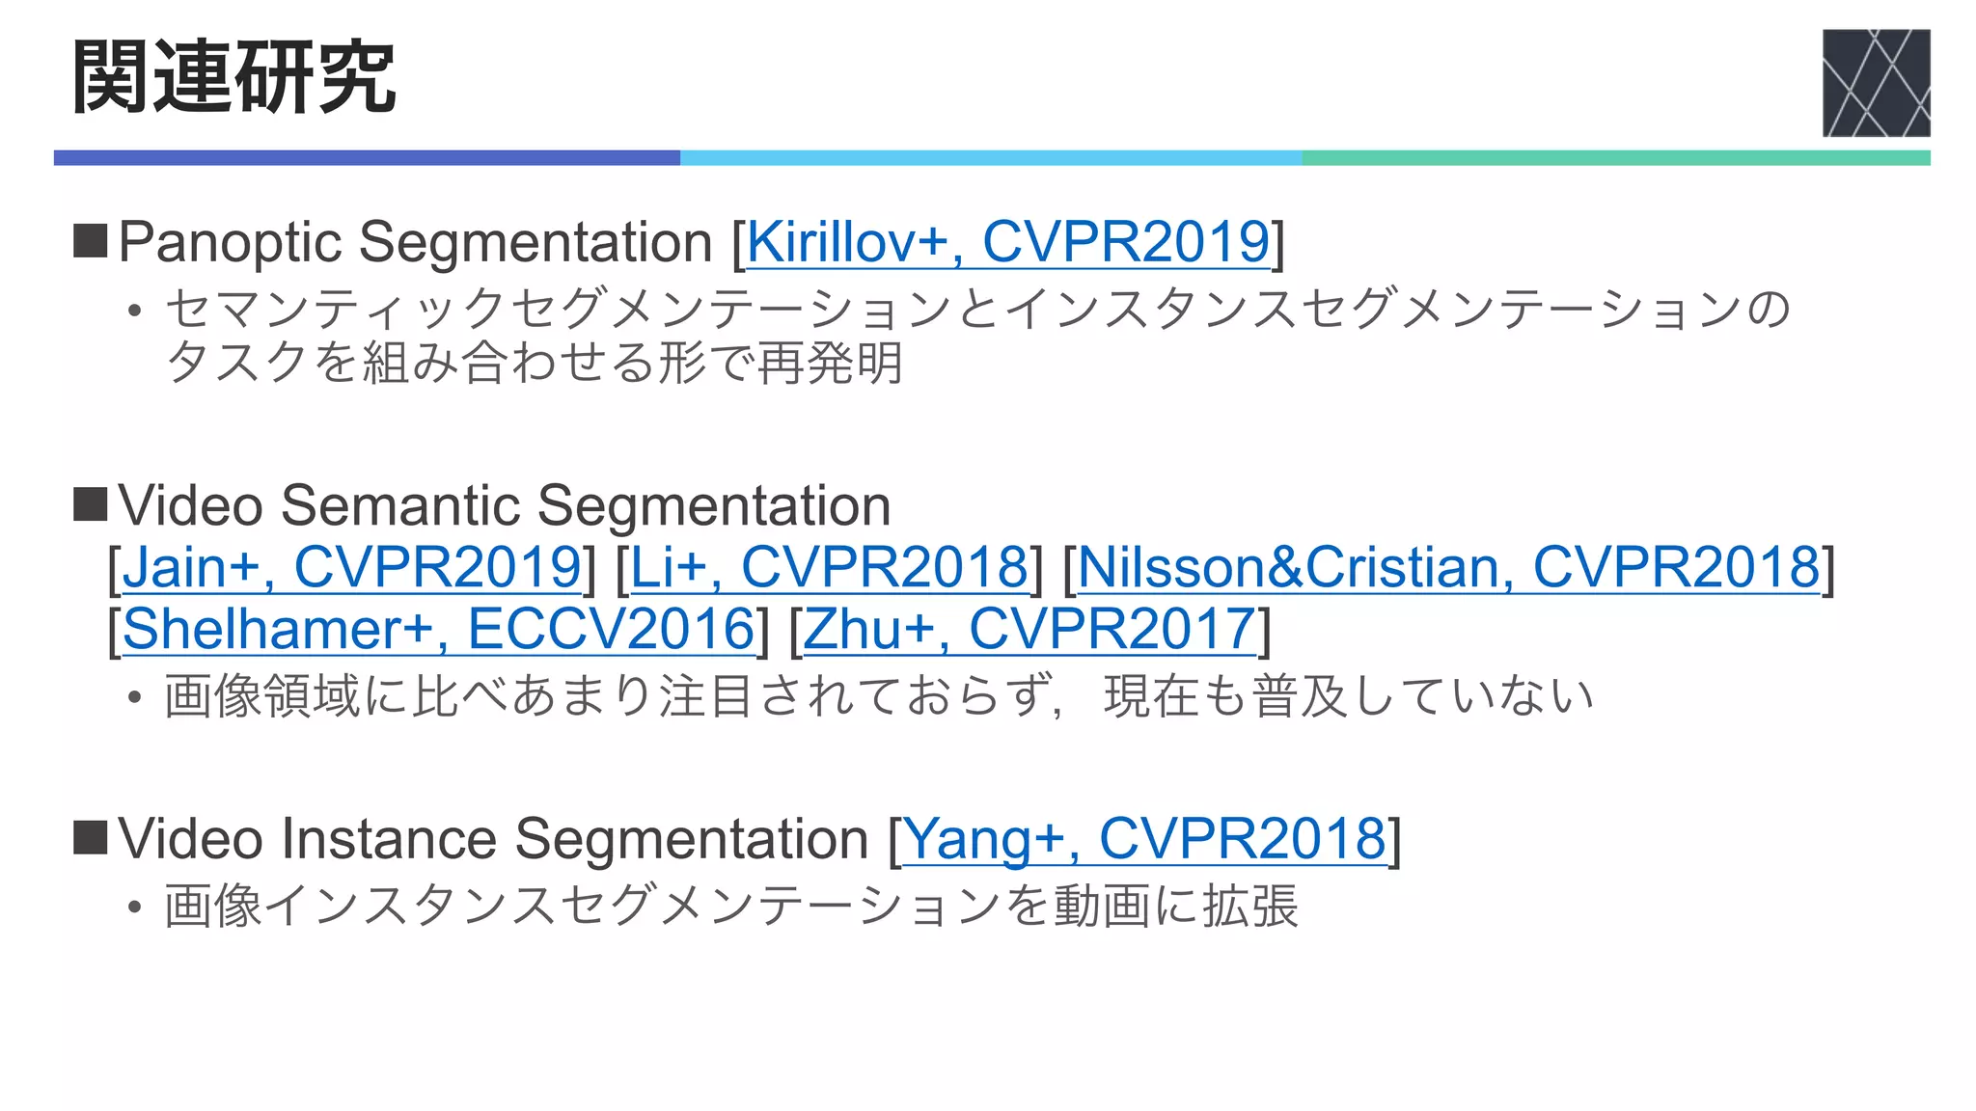Viewport: 1976px width, 1111px height.
Task: Open the Zhu+, CVPR2017 citation
Action: 1029,629
